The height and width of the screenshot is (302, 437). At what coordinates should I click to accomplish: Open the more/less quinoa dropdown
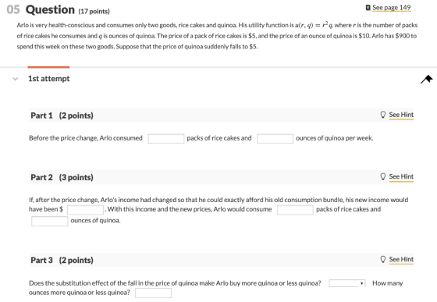(x=346, y=283)
